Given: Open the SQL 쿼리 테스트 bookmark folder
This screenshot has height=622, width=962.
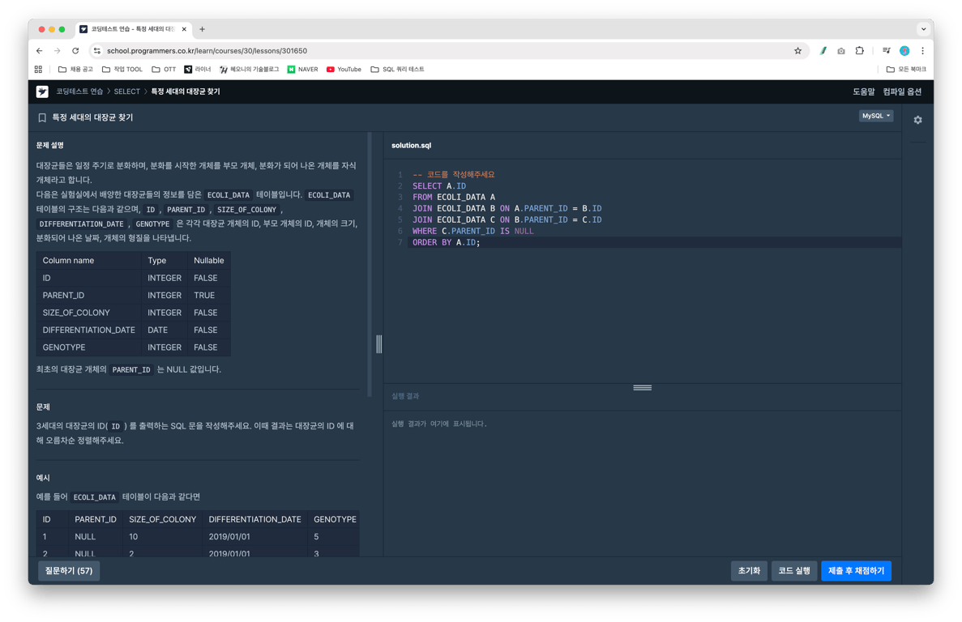Looking at the screenshot, I should click(x=397, y=70).
